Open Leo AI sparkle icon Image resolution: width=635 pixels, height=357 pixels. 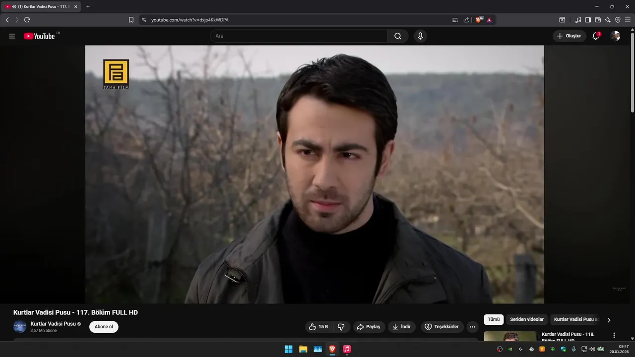pos(608,20)
